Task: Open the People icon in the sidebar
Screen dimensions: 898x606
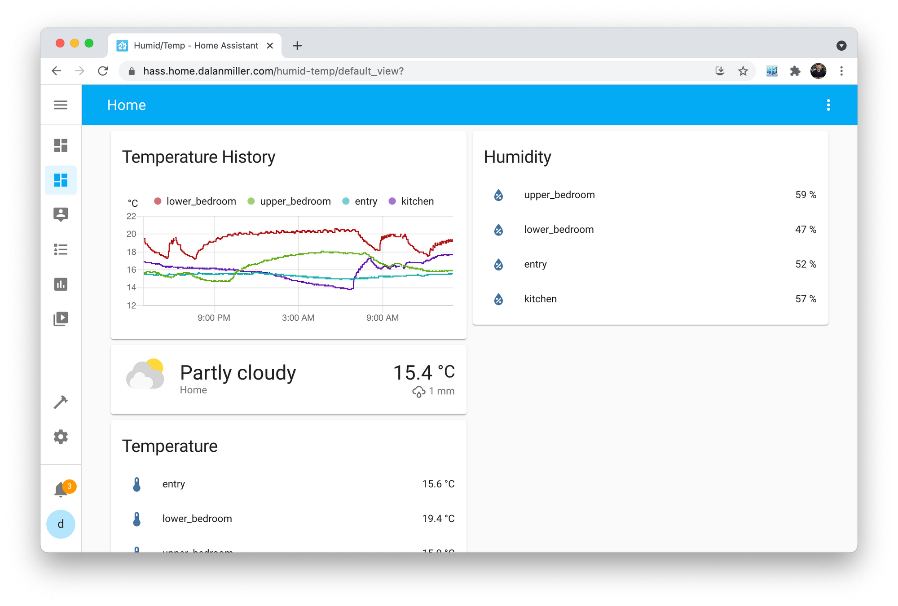Action: [x=61, y=214]
